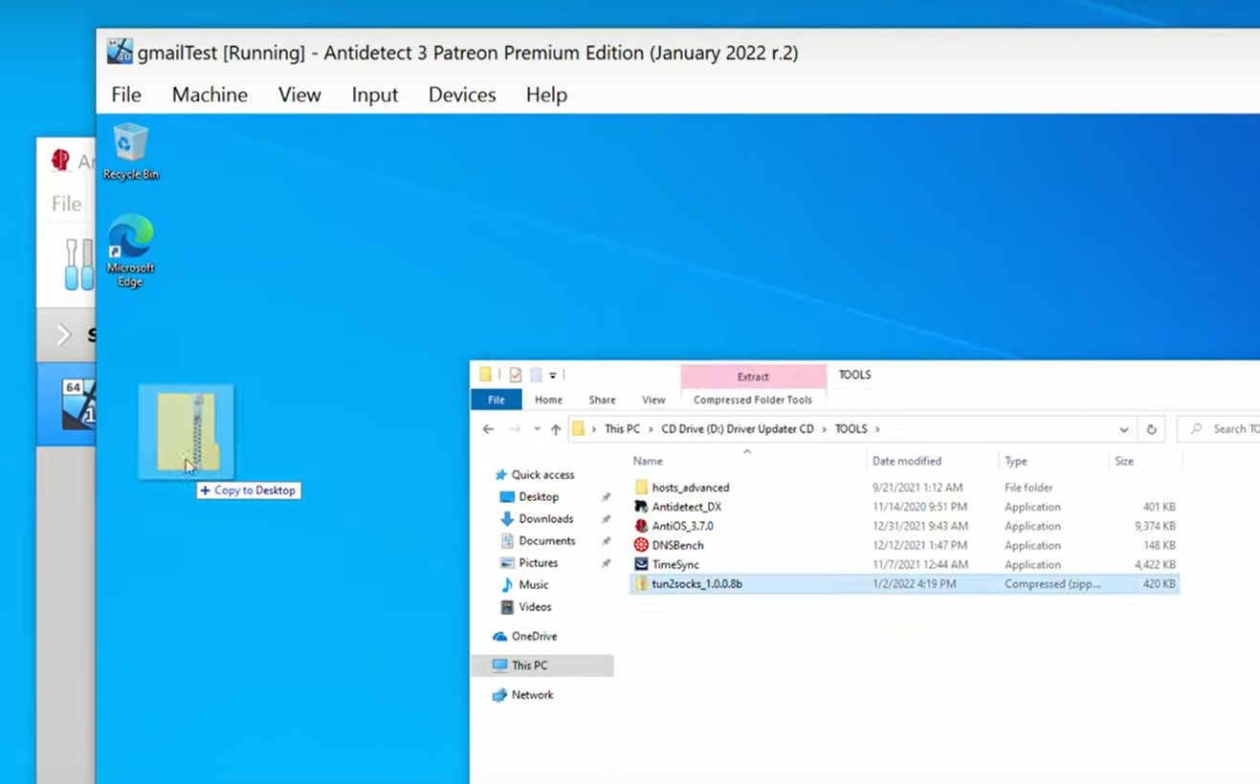
Task: Select the Recycle Bin desktop icon
Action: (x=130, y=151)
